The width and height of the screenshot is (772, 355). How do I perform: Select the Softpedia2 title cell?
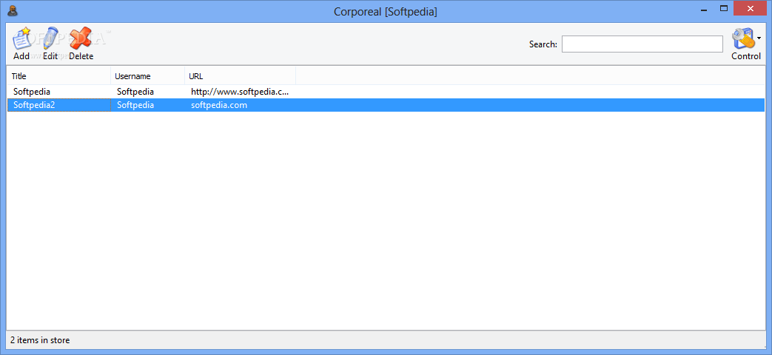click(x=59, y=105)
